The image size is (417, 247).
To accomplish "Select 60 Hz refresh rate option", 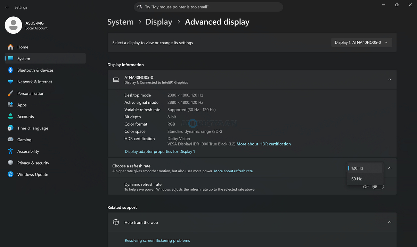I will point(365,179).
